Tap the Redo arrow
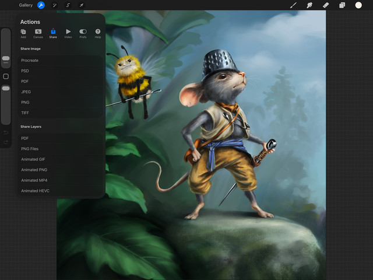This screenshot has height=280, width=373. (x=6, y=142)
